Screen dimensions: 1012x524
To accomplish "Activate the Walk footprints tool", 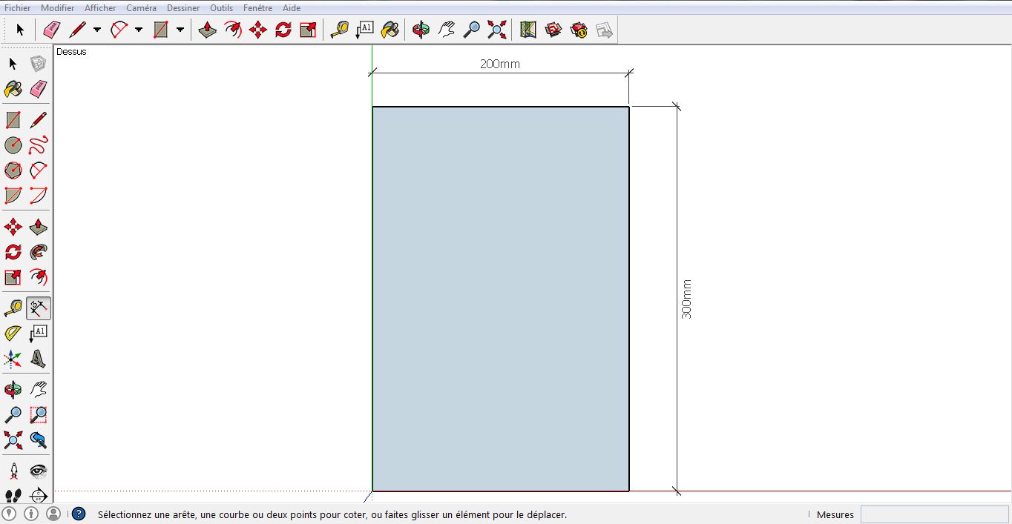I will [x=13, y=495].
